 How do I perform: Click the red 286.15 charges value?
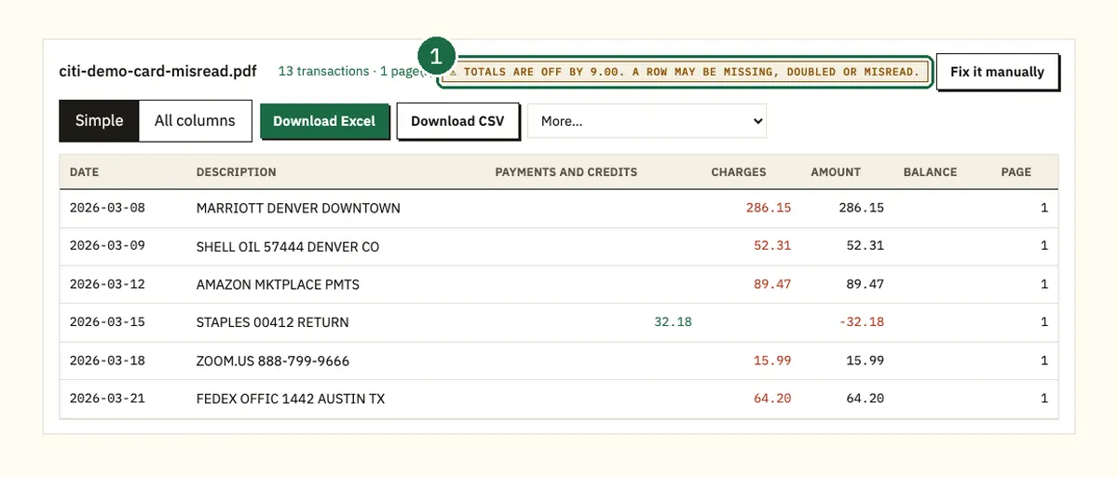[x=769, y=208]
